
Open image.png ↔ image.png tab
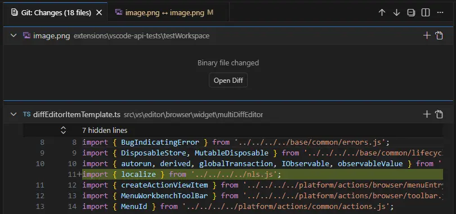tap(168, 12)
